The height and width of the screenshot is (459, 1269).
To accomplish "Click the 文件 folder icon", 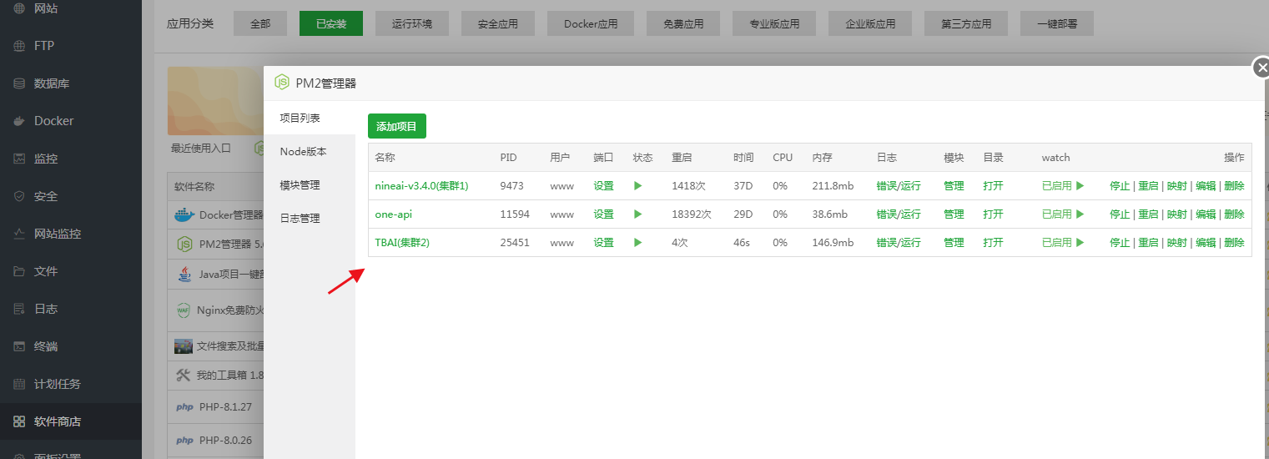I will (19, 271).
